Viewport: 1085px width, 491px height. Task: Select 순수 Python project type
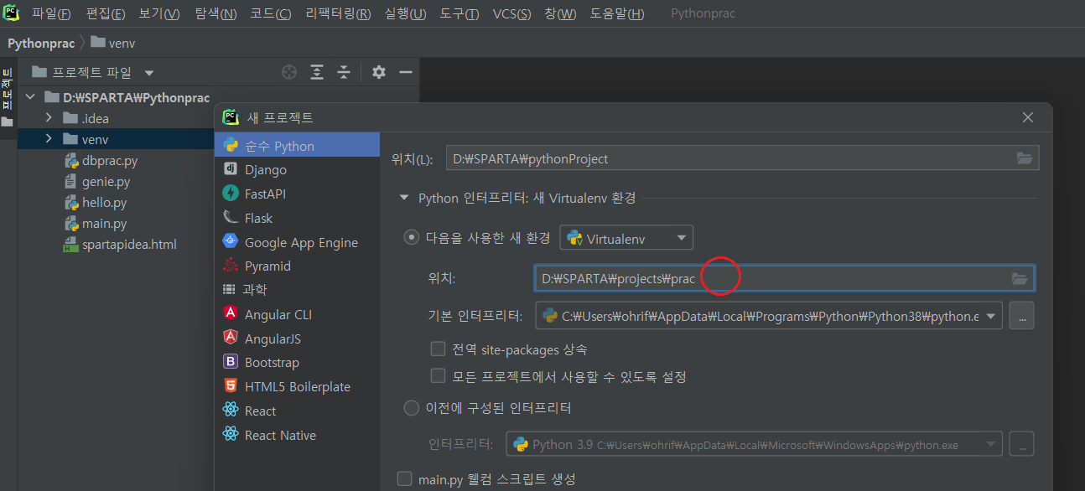pyautogui.click(x=298, y=145)
